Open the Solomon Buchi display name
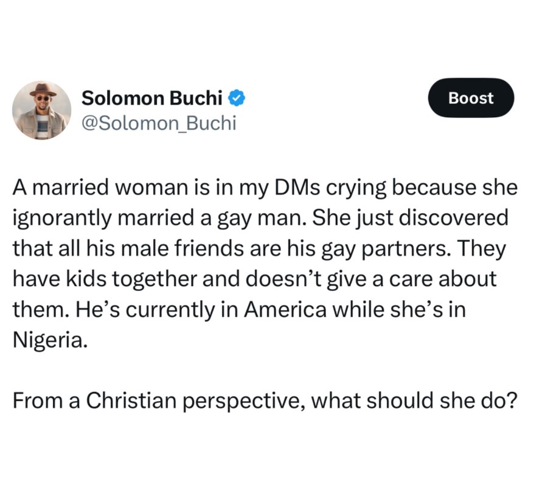This screenshot has height=494, width=545. tap(152, 97)
